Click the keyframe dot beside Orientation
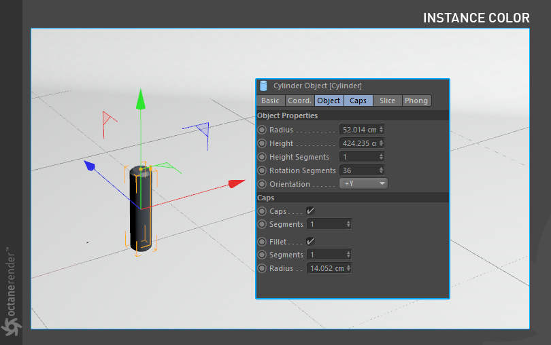This screenshot has width=551, height=345. (262, 184)
